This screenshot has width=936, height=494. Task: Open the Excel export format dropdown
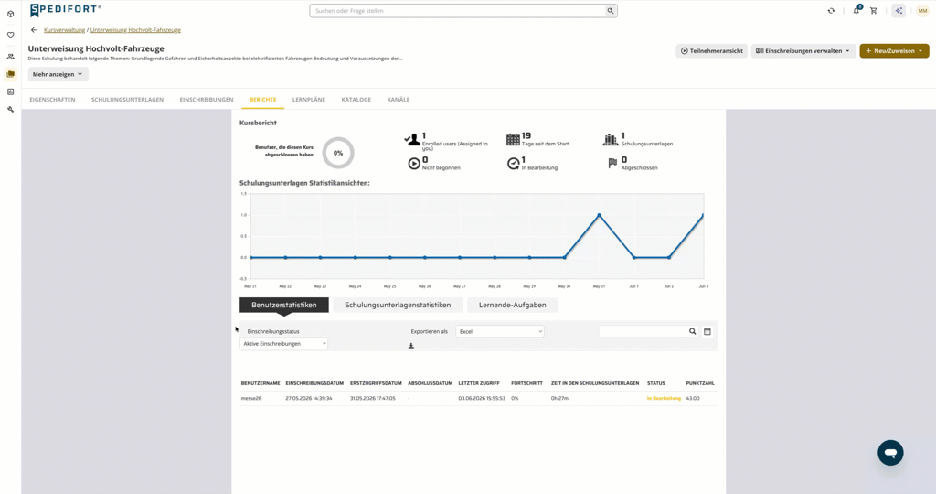pyautogui.click(x=500, y=331)
